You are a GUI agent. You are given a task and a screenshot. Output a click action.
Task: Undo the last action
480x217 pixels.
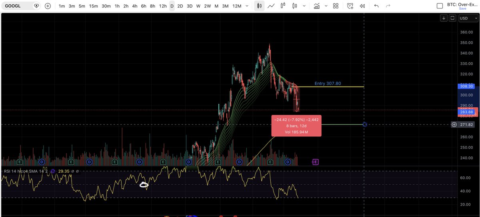[376, 6]
